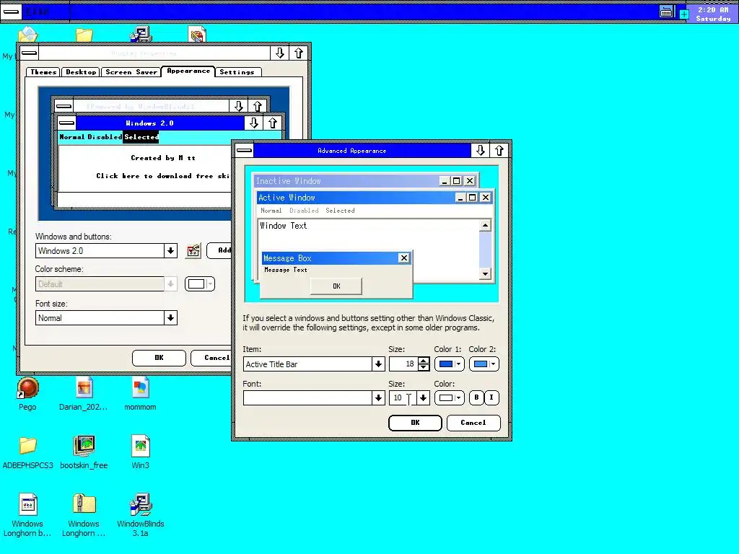This screenshot has width=739, height=554.
Task: Switch to the Desktop tab
Action: [x=81, y=72]
